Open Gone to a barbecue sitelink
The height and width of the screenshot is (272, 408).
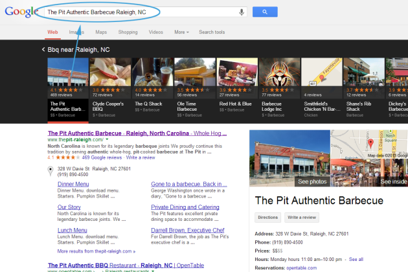189,184
